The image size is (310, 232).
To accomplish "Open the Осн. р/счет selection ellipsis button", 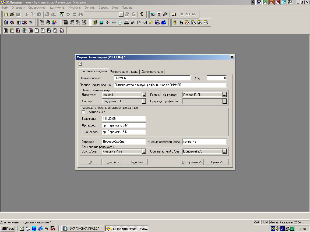I will click(x=144, y=151).
